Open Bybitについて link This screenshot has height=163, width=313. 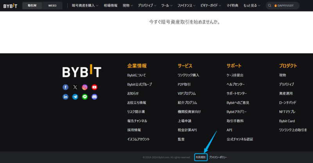point(137,75)
